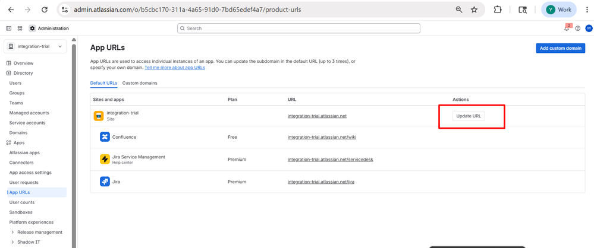Select App URLs in the sidebar
This screenshot has width=594, height=248.
point(37,192)
